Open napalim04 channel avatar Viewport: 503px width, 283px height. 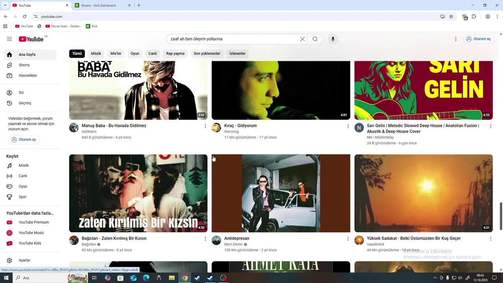click(x=359, y=240)
